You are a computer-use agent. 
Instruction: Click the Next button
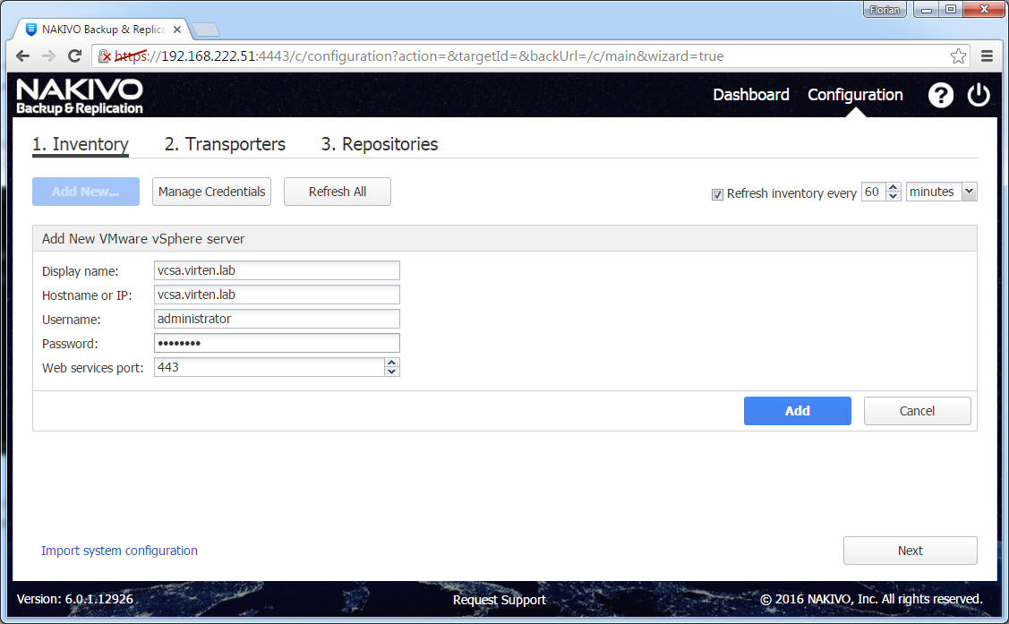[910, 551]
